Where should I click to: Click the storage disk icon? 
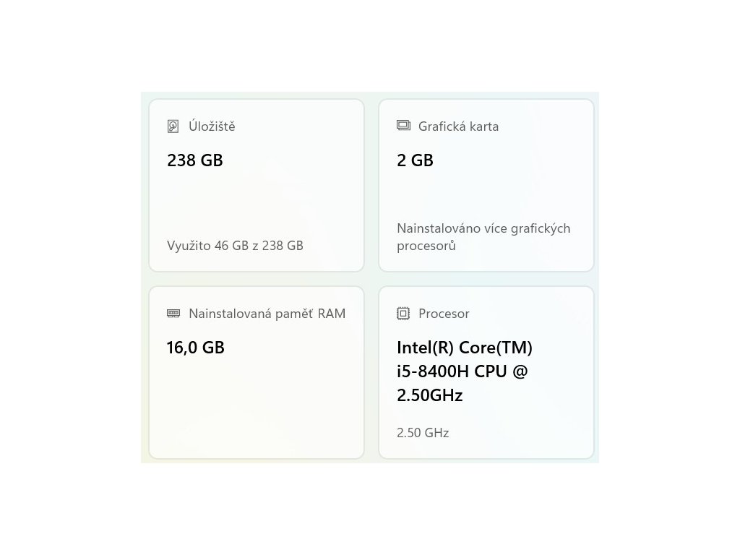tap(173, 126)
